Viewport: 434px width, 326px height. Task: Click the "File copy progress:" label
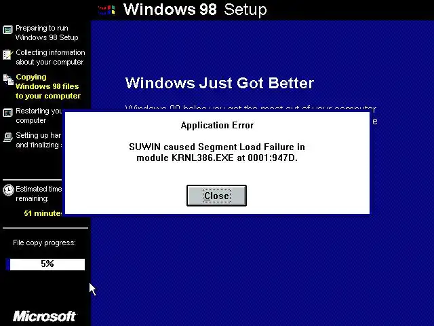(44, 243)
